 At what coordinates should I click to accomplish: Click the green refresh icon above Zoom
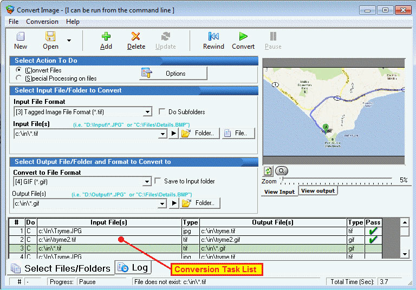click(x=268, y=171)
